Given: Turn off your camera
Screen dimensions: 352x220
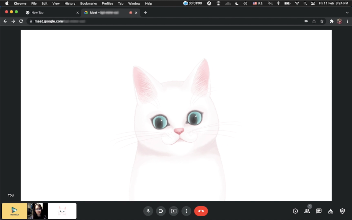Looking at the screenshot, I should (161, 211).
